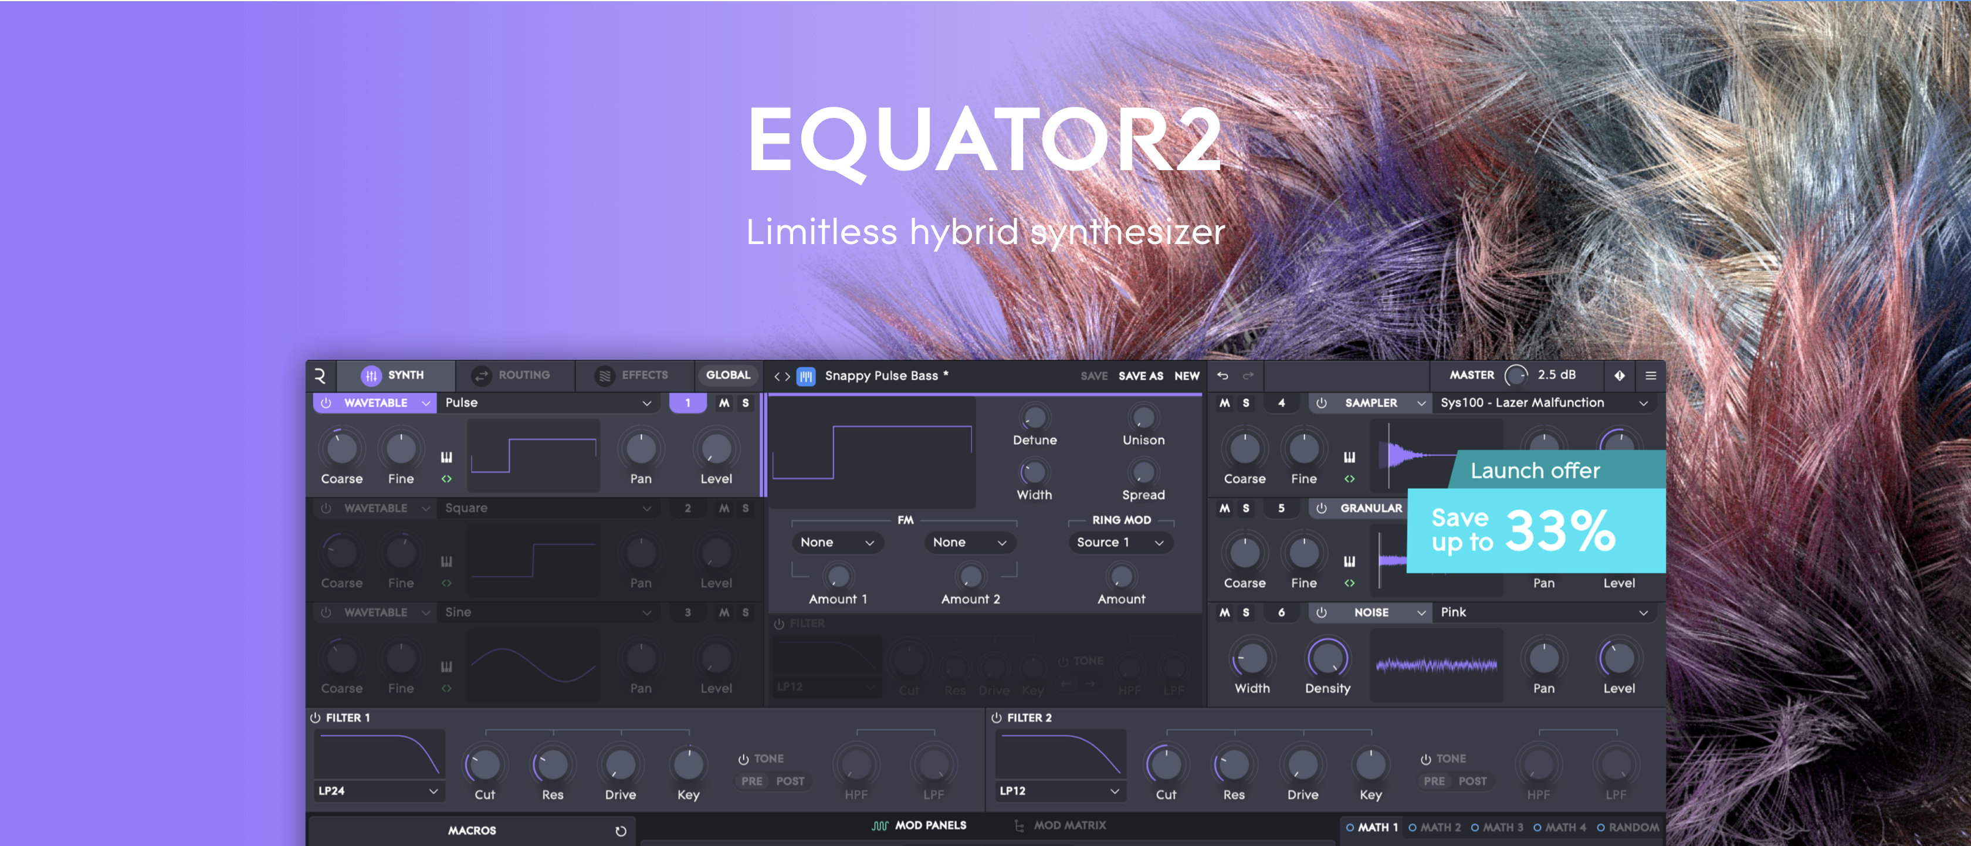Select the MOD PANELS tab
1971x846 pixels.
[x=919, y=825]
